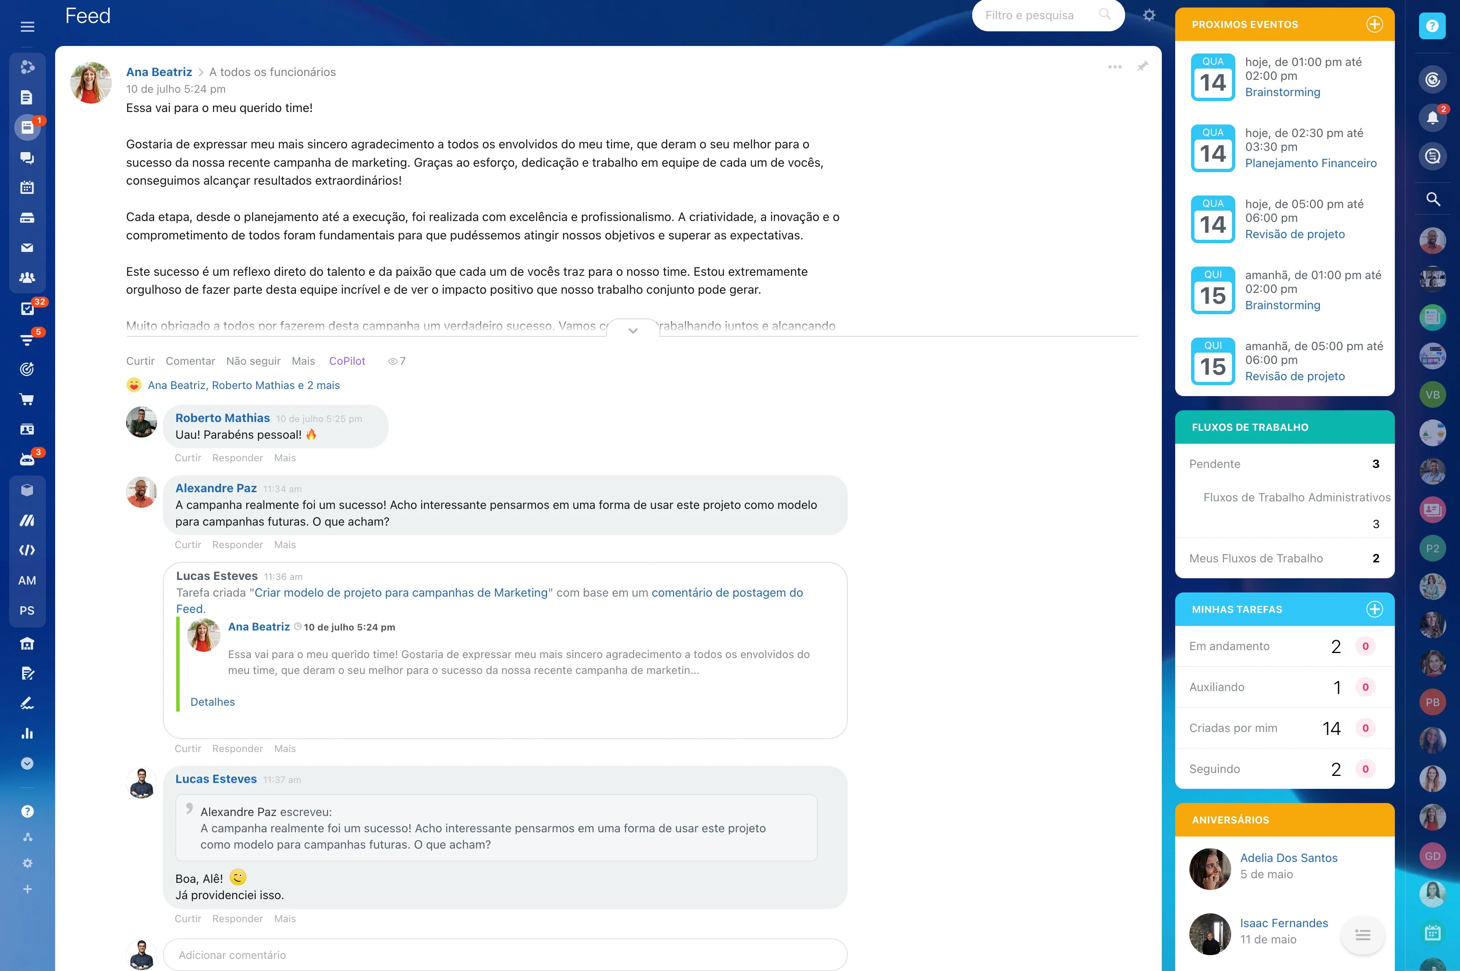Open the help question mark at top right
Screen dimensions: 1460x971
click(x=1432, y=26)
